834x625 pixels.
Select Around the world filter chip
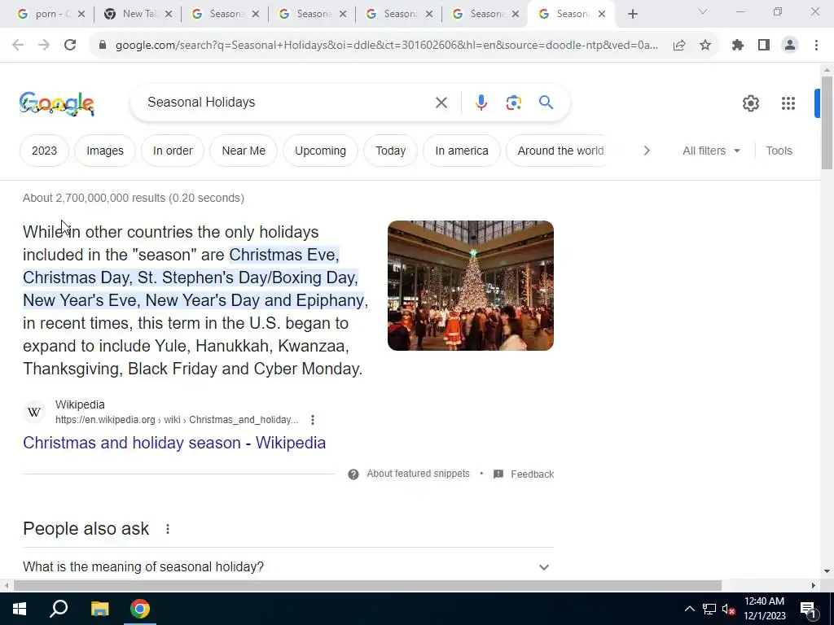(x=560, y=151)
